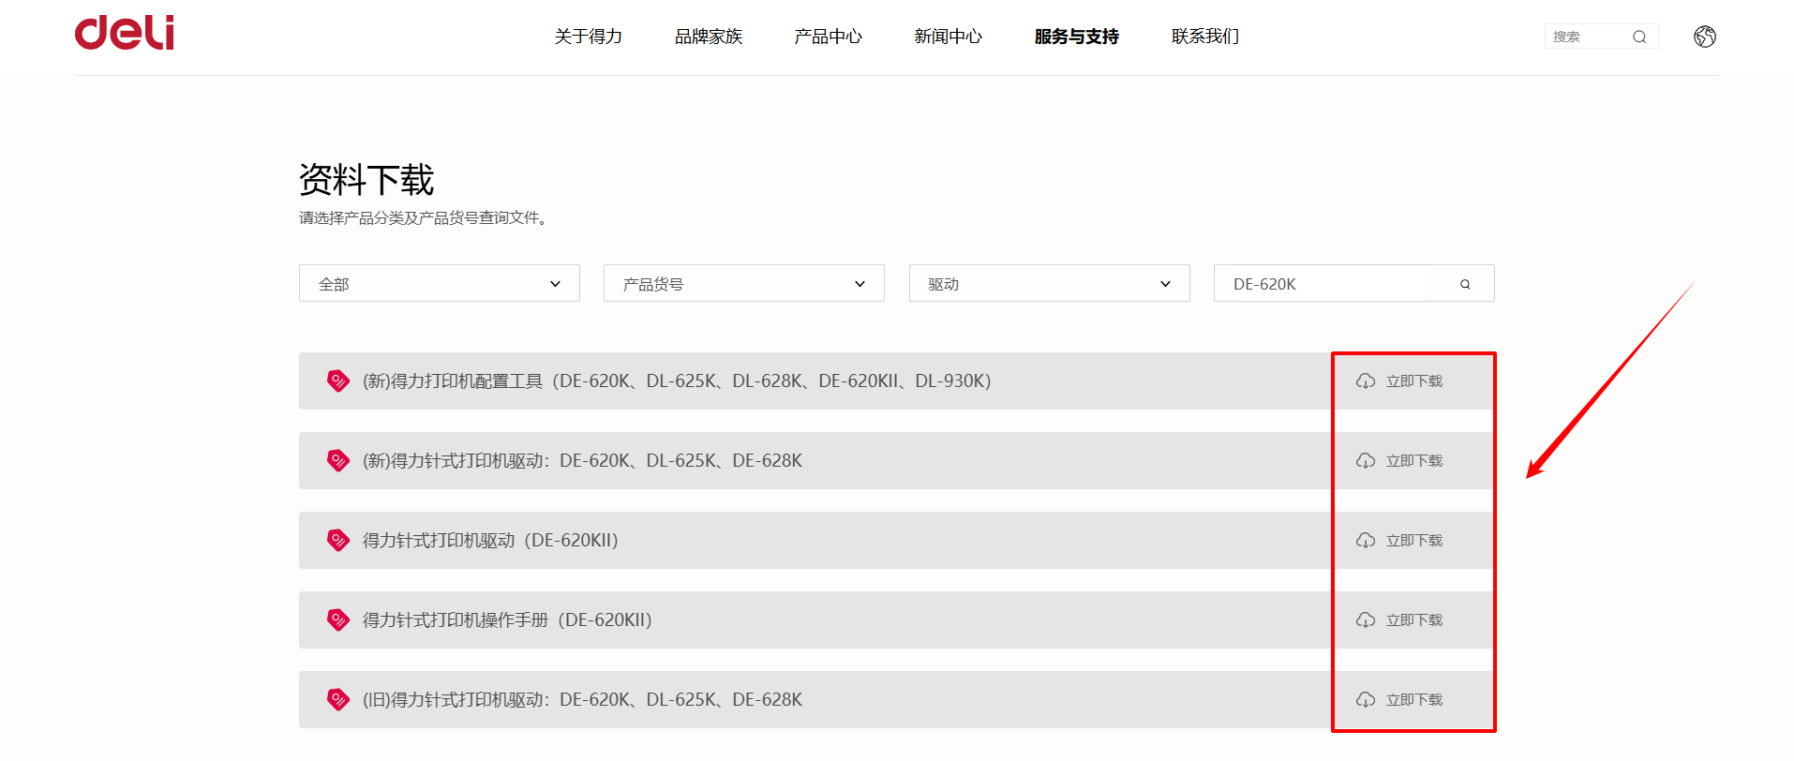Click 立即下载 for (新)得力针式打印机驱动
The width and height of the screenshot is (1794, 761).
pyautogui.click(x=1414, y=461)
